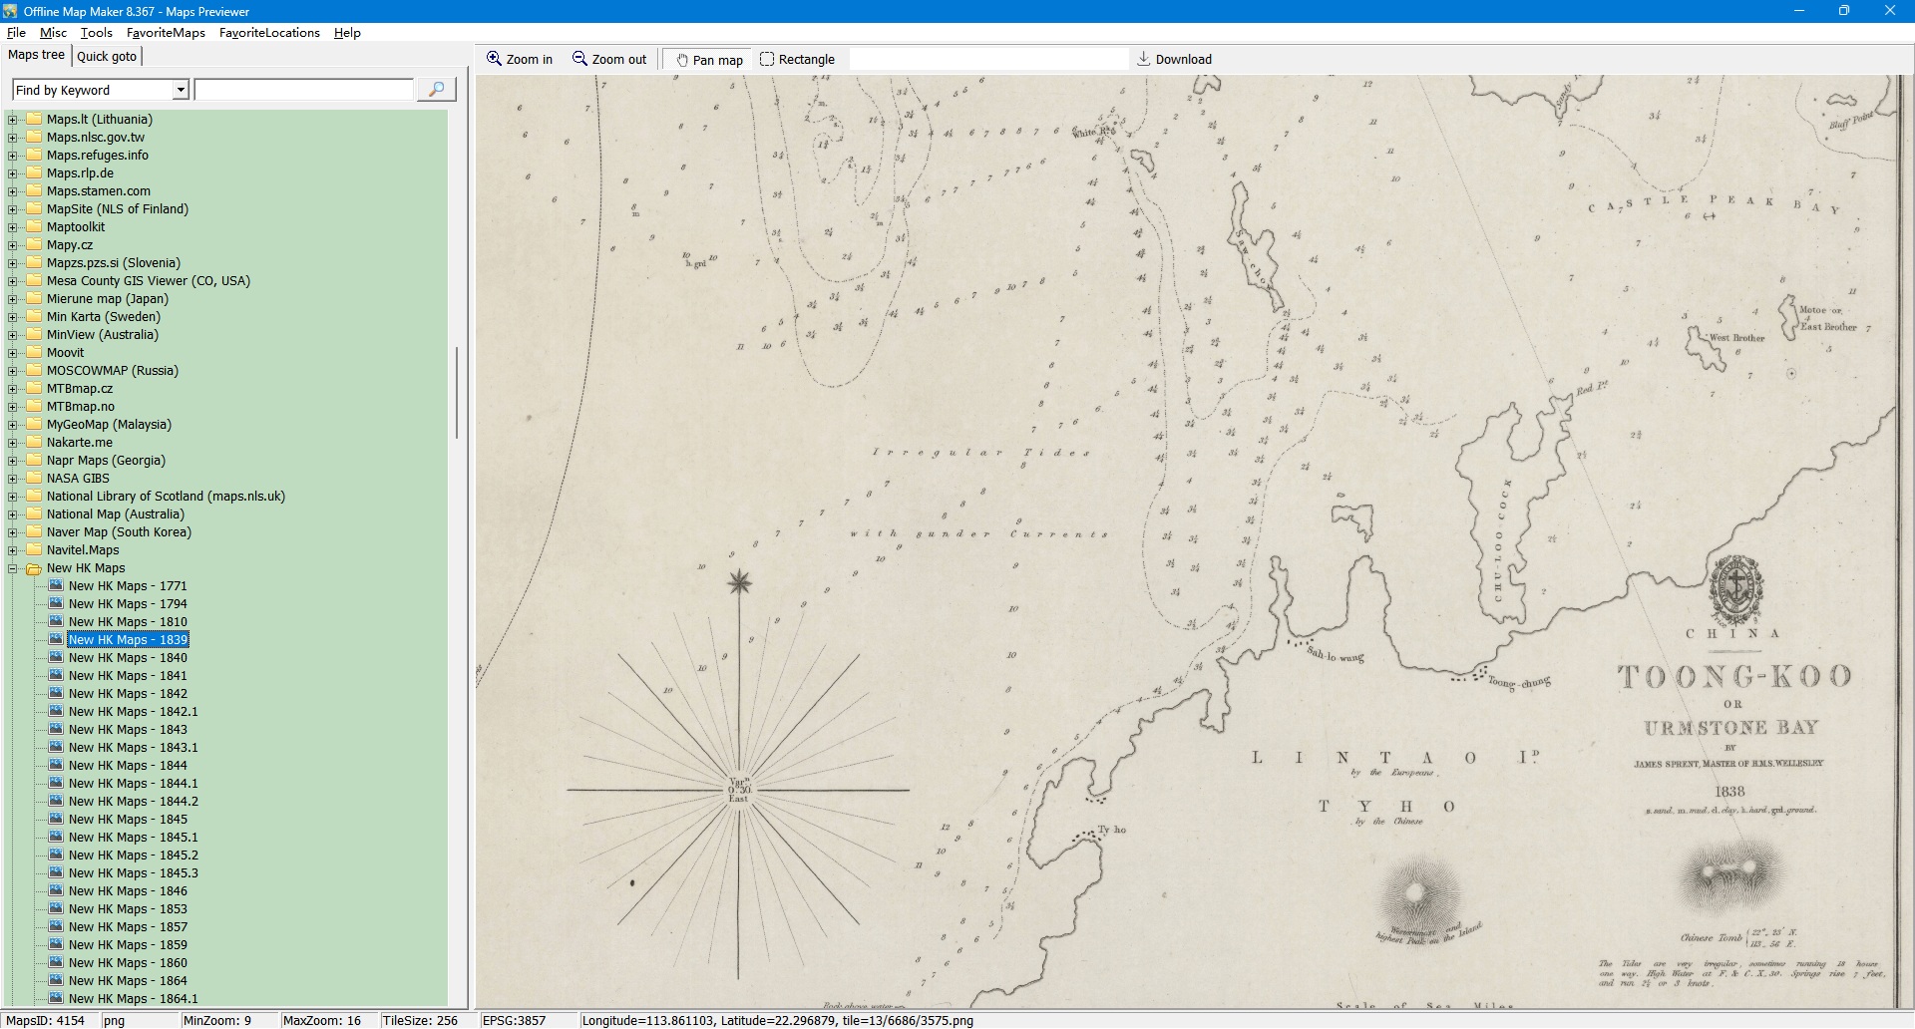Expand the Maps.stamen.com tree node
This screenshot has width=1915, height=1029.
click(13, 191)
